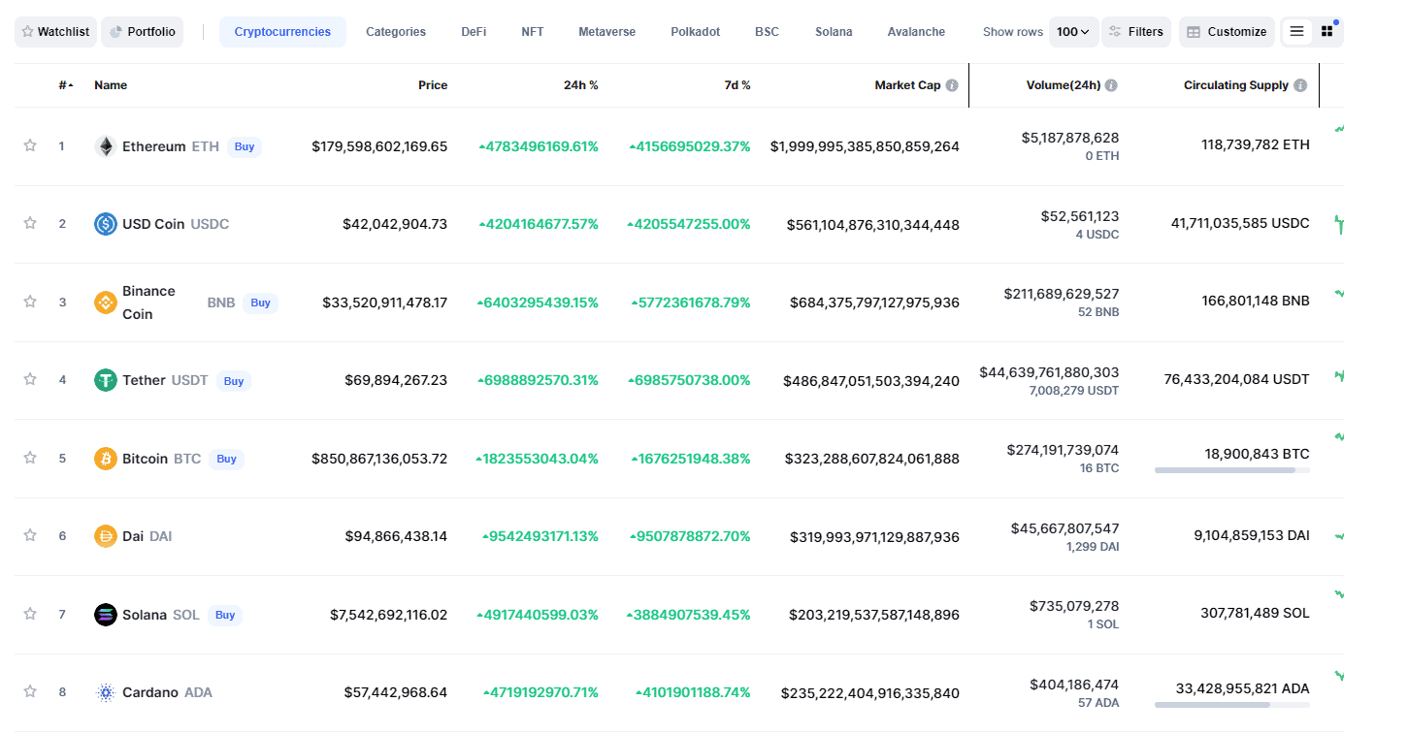
Task: Click the Bitcoin orange logo icon
Action: click(106, 459)
